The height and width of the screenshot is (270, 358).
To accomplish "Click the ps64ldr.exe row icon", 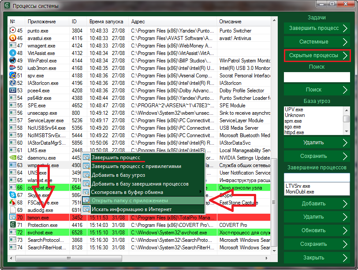I will 13,98.
